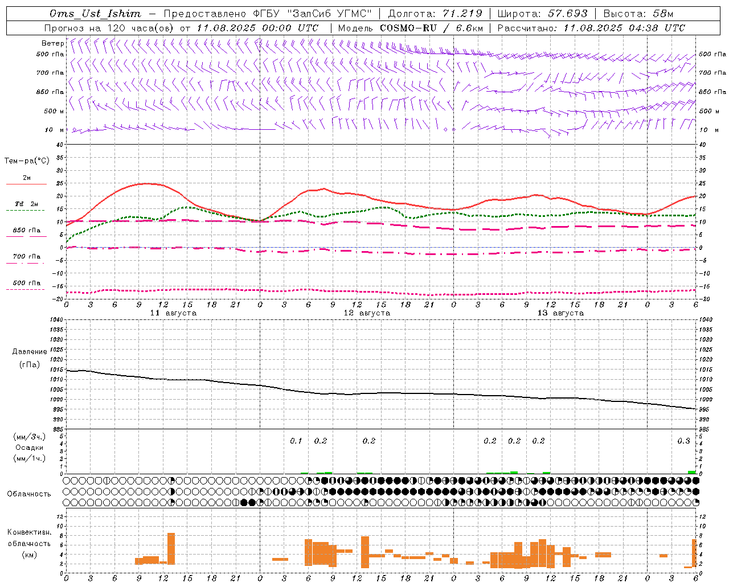Click the Конвективн. label

pos(30,532)
